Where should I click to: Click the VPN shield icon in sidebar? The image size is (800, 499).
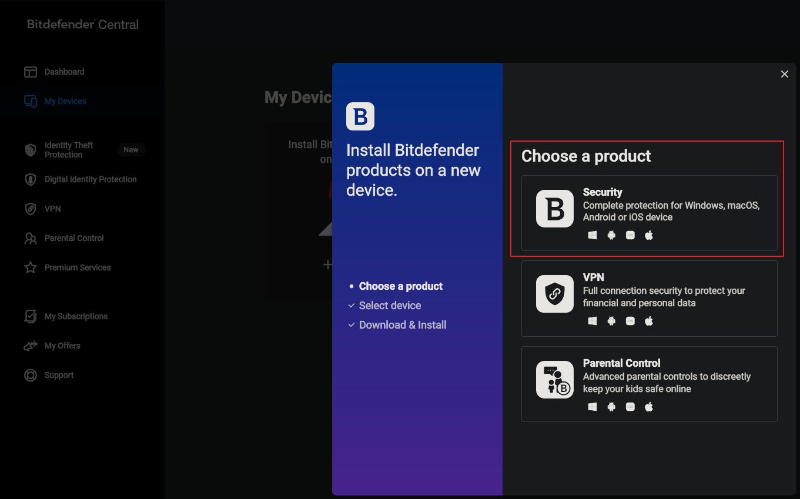(31, 209)
